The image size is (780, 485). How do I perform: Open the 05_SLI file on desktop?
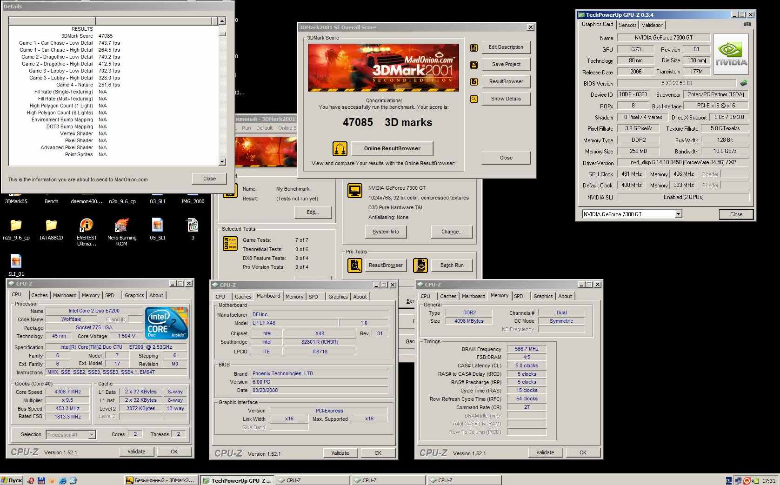point(158,230)
